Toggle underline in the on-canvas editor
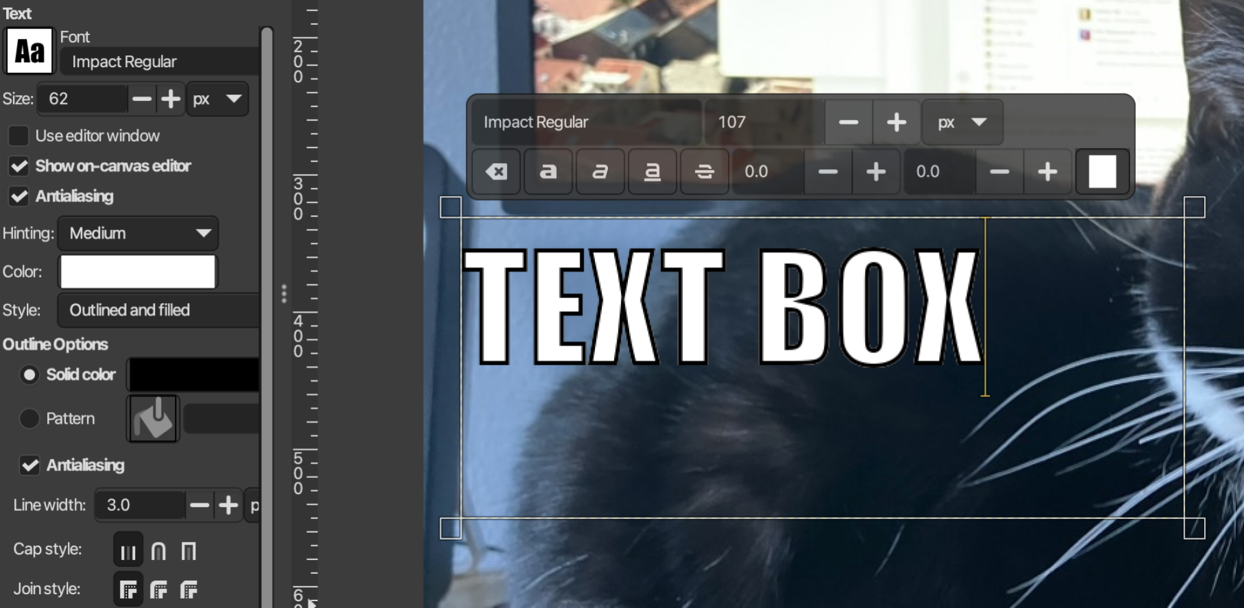The height and width of the screenshot is (608, 1244). (x=652, y=172)
